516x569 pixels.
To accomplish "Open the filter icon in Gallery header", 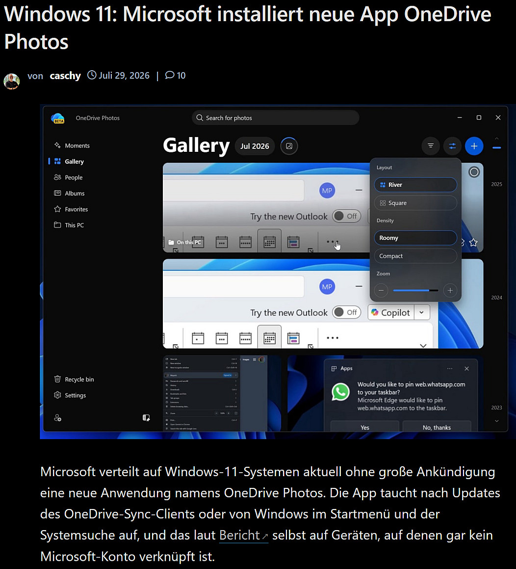I will 431,146.
